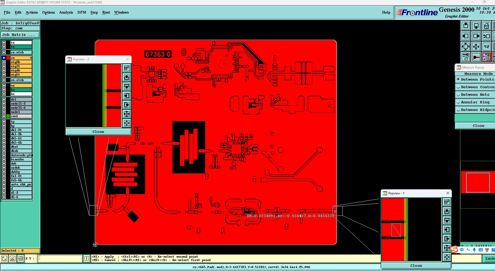Toggle display checkbox for layer sig2b
This screenshot has width=495, height=271.
(4, 62)
